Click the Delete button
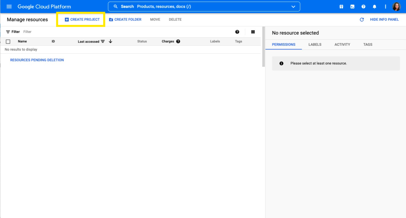The width and height of the screenshot is (406, 218). 175,20
